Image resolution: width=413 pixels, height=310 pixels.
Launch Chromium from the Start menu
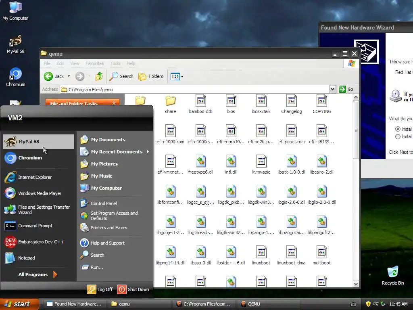(x=39, y=158)
